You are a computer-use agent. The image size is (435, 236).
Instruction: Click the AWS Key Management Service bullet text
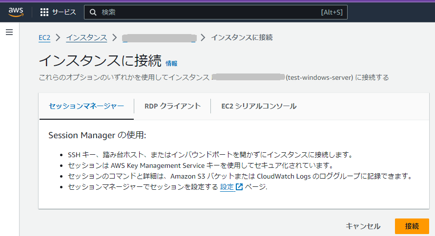(200, 165)
